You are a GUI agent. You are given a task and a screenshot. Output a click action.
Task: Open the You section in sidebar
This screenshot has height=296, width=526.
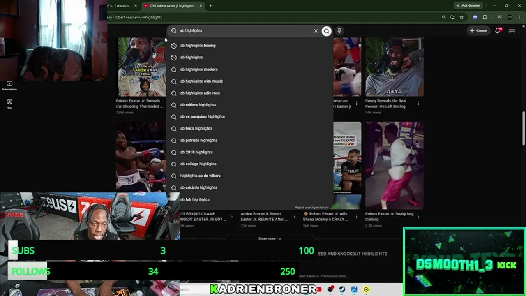9,104
